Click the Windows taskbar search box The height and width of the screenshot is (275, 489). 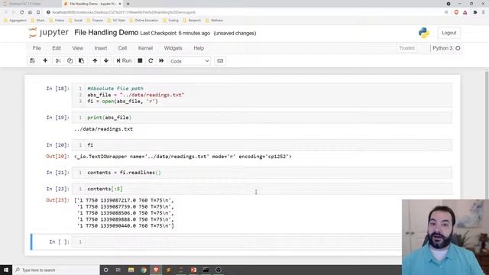click(x=56, y=270)
